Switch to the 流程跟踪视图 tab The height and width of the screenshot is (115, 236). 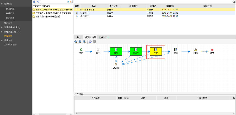coord(90,37)
